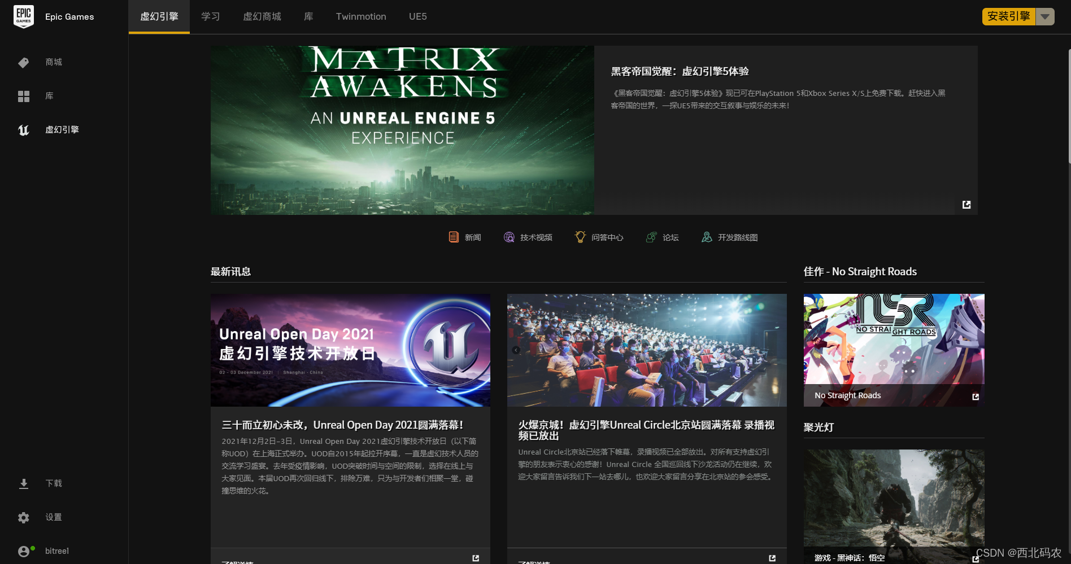This screenshot has width=1071, height=564.
Task: Select 设置 label in sidebar
Action: (54, 517)
